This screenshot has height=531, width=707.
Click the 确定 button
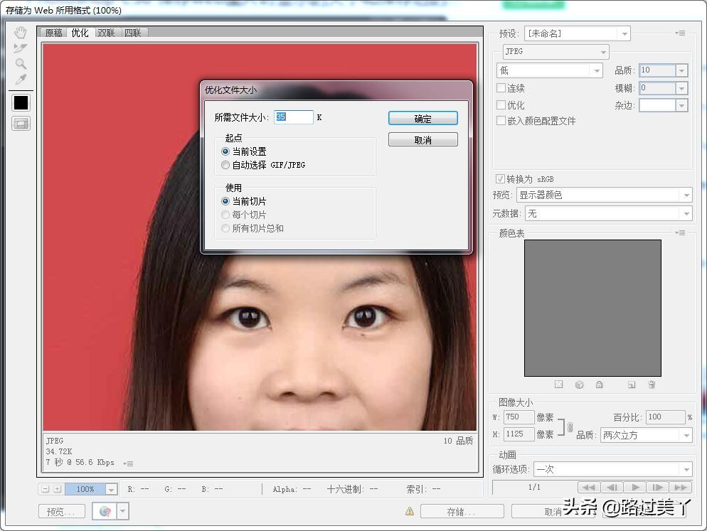[422, 119]
